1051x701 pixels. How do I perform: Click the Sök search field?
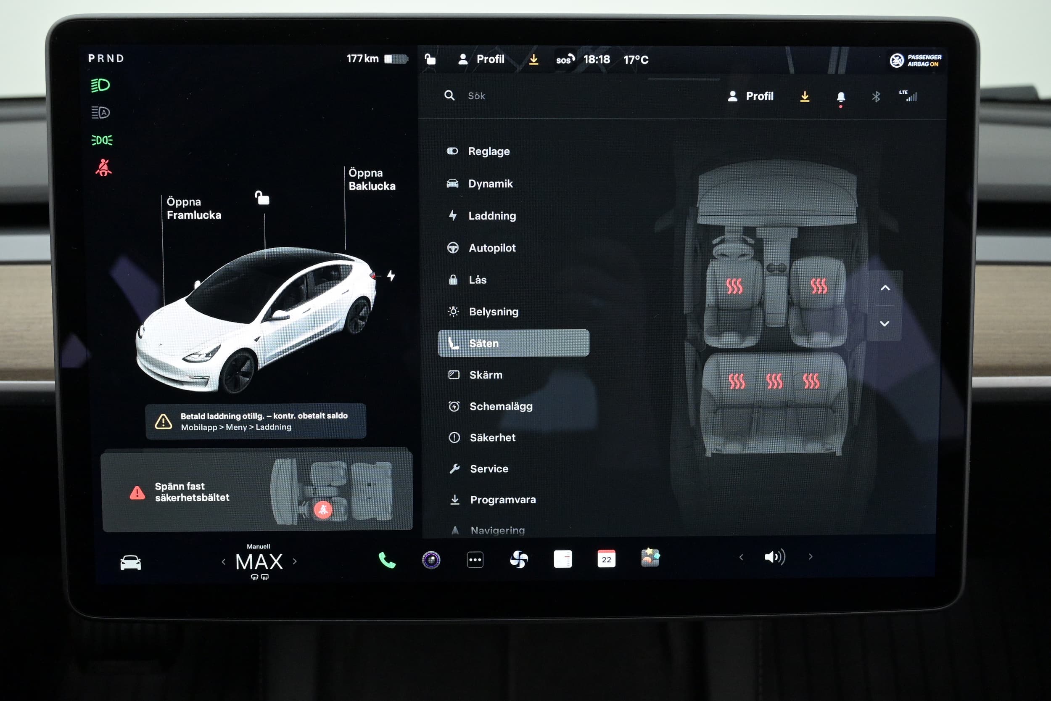click(x=476, y=96)
